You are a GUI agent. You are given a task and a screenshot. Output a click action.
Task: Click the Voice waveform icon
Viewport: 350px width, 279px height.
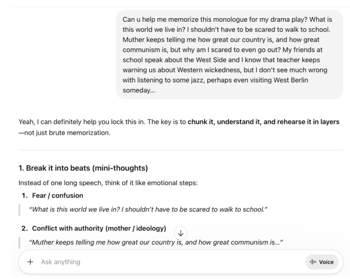point(313,262)
